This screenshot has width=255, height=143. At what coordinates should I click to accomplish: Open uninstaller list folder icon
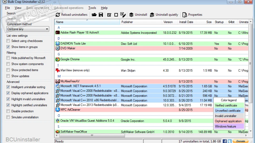click(x=94, y=15)
